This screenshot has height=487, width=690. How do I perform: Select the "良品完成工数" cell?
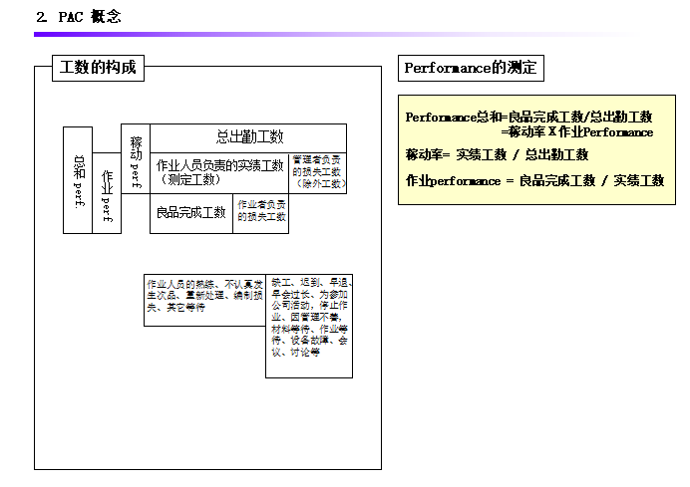pos(190,213)
